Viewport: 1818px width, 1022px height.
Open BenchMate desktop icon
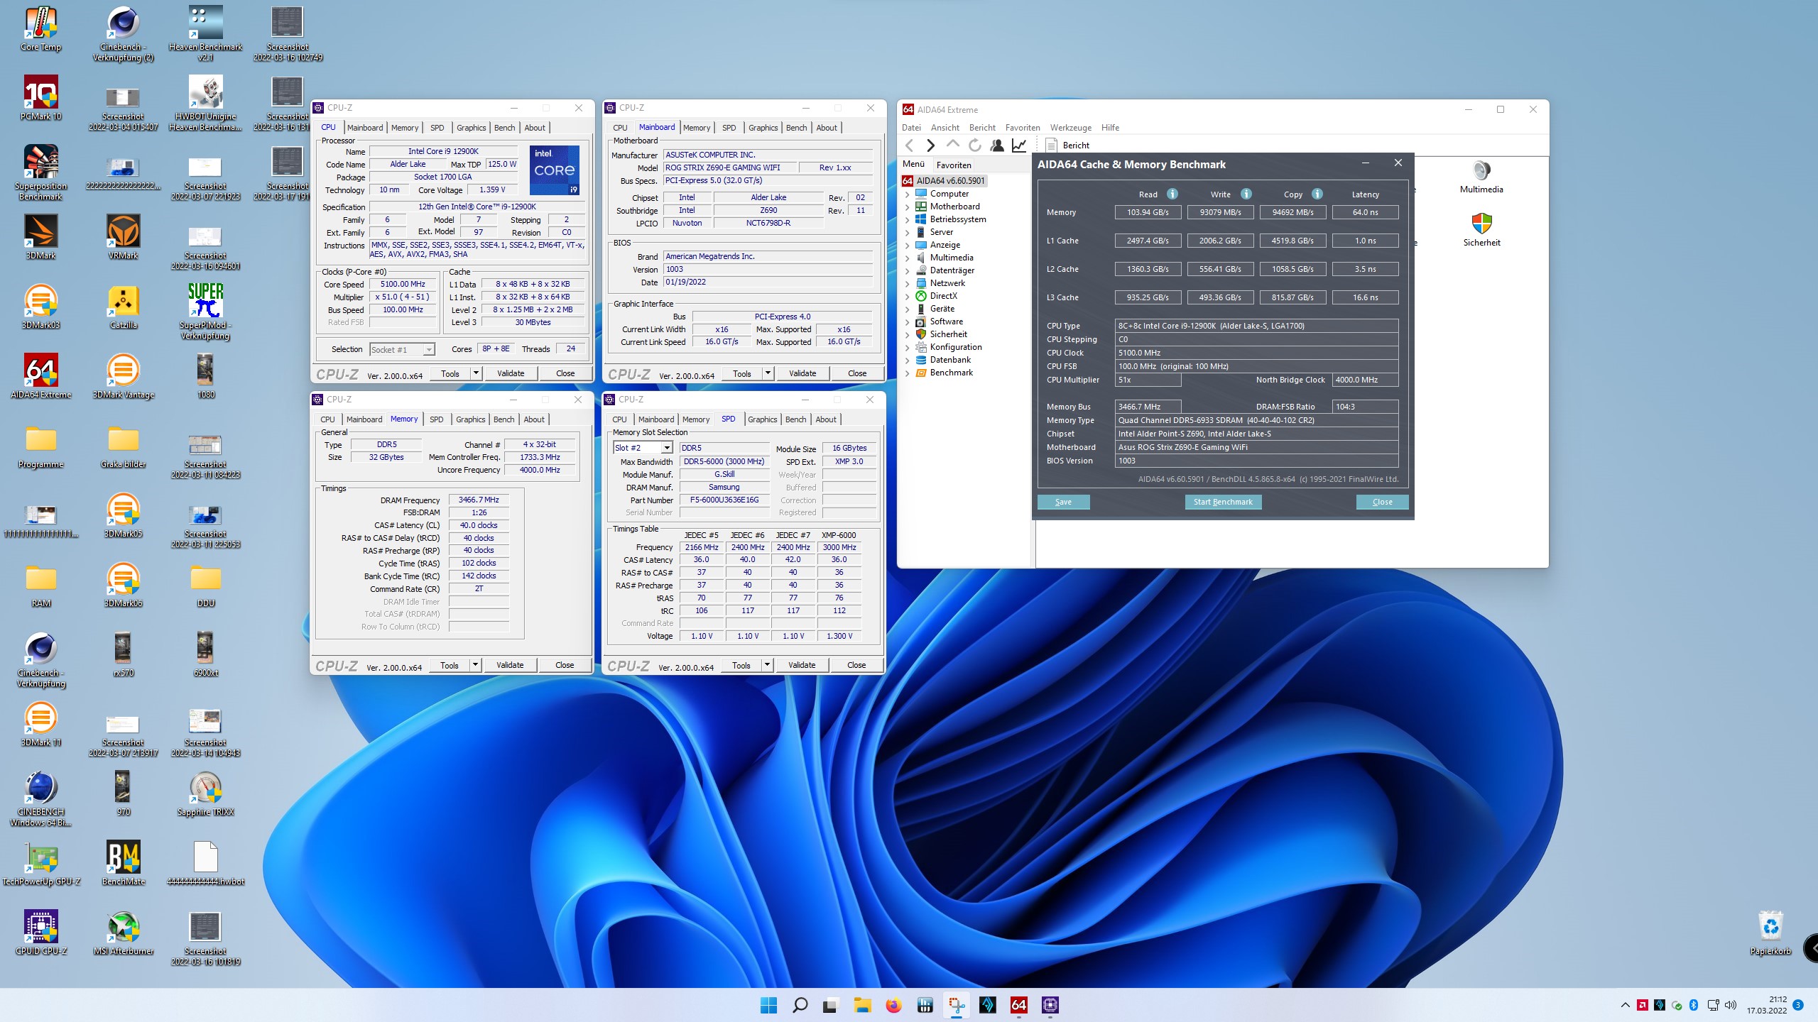coord(124,863)
